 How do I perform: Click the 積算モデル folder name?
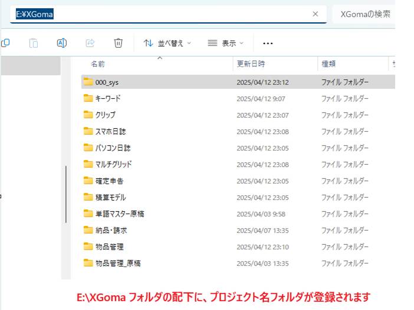[110, 197]
